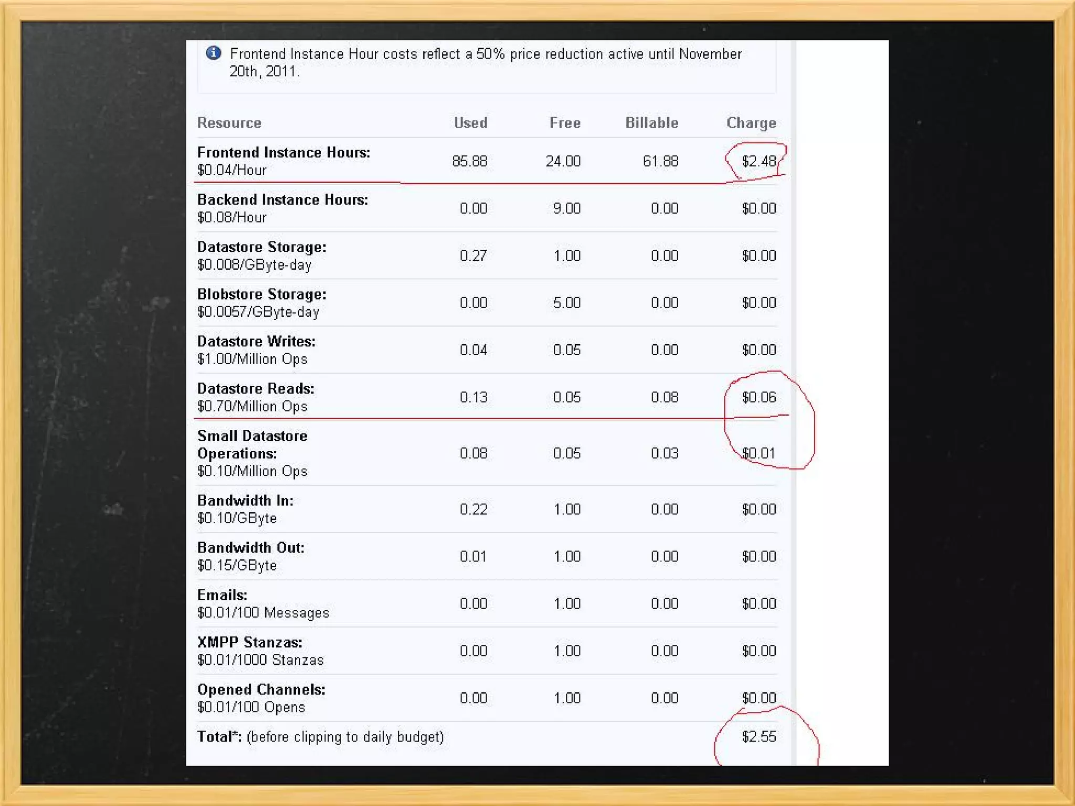Click the XMPP Stanzas resource label
Image resolution: width=1075 pixels, height=806 pixels.
(249, 642)
